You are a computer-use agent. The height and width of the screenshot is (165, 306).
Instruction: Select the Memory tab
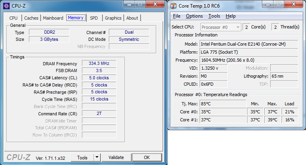(76, 18)
